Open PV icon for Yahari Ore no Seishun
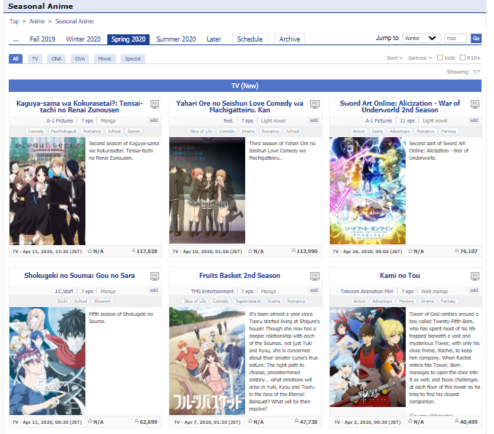Viewport: 494px width, 434px height. (x=314, y=104)
